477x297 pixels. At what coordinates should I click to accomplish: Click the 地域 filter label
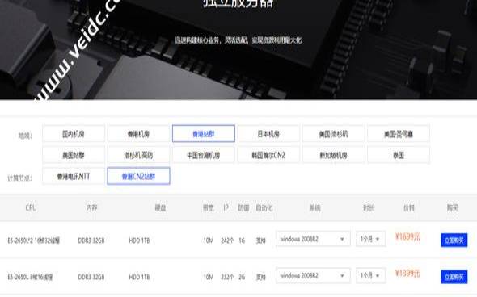pos(25,136)
